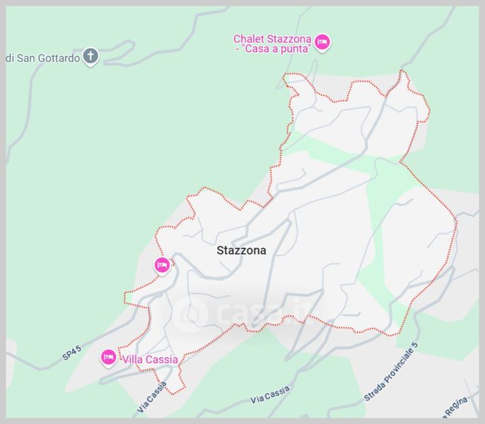The height and width of the screenshot is (424, 485).
Task: Select the Strada Provinciale 5 road label
Action: (391, 372)
